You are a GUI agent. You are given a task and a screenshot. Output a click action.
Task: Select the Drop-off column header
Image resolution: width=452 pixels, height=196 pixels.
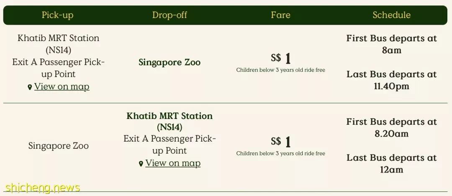(169, 15)
